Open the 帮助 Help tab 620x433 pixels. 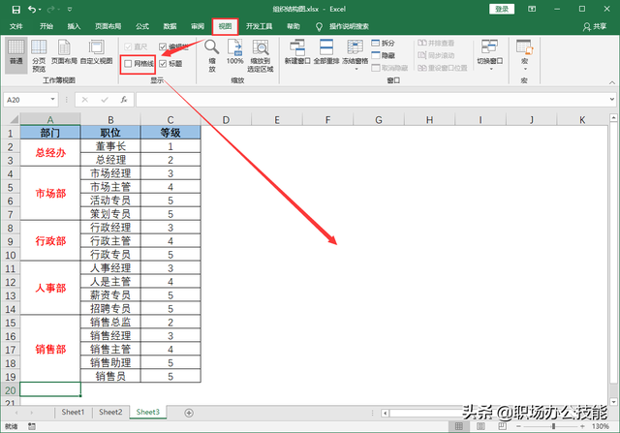click(x=294, y=26)
